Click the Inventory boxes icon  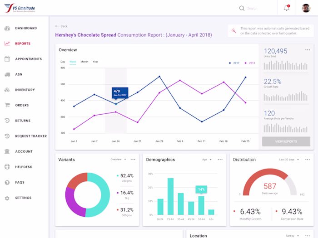7,90
